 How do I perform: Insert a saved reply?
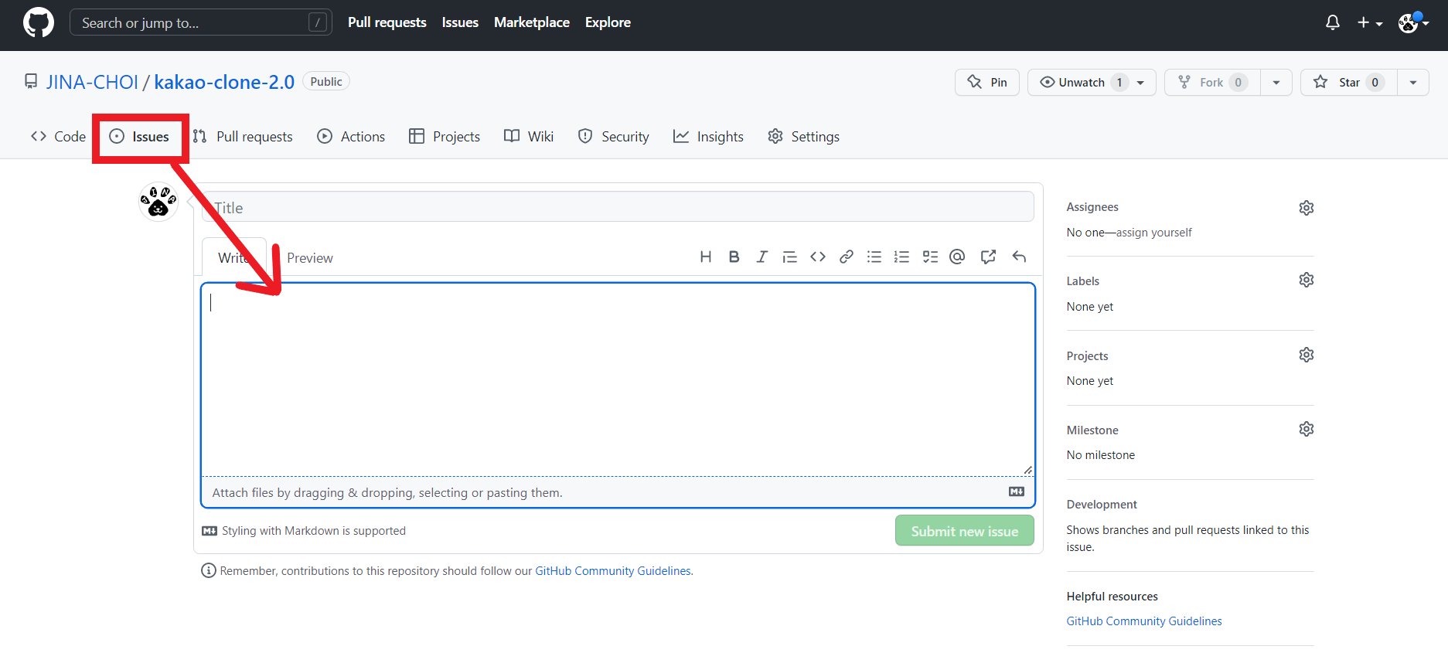point(1019,257)
